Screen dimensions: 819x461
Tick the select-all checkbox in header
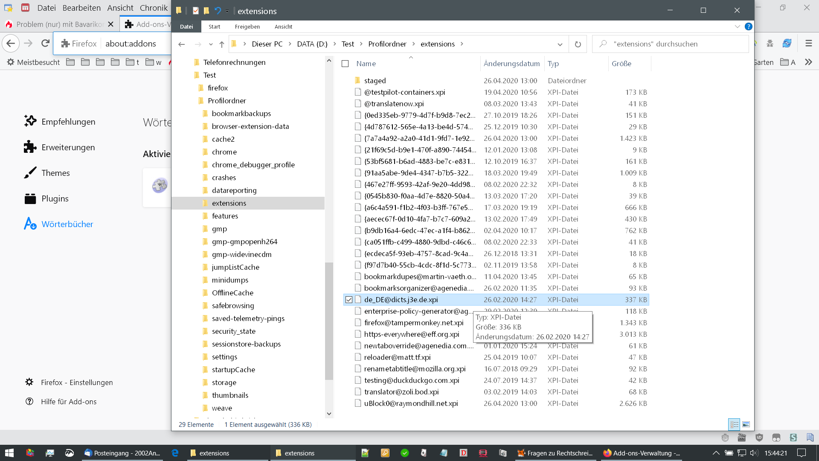345,64
